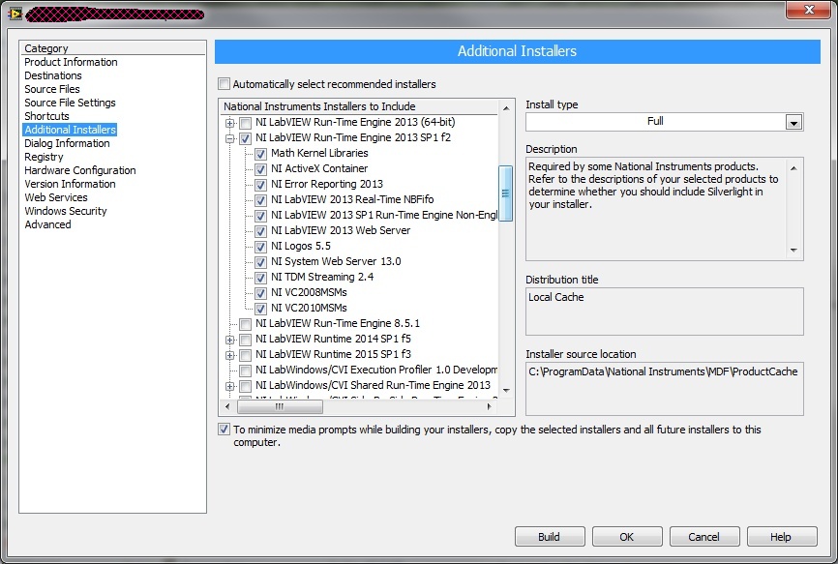Expand LabVIEW Runtime 2015 SP1 f3 node
The width and height of the screenshot is (838, 564).
point(229,355)
